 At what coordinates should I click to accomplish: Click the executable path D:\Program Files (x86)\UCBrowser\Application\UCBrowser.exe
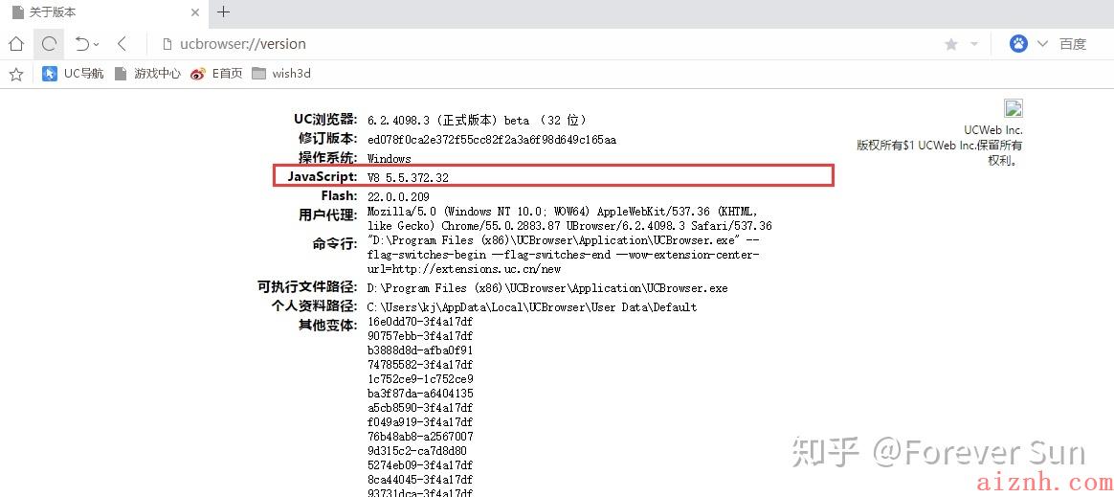(547, 288)
